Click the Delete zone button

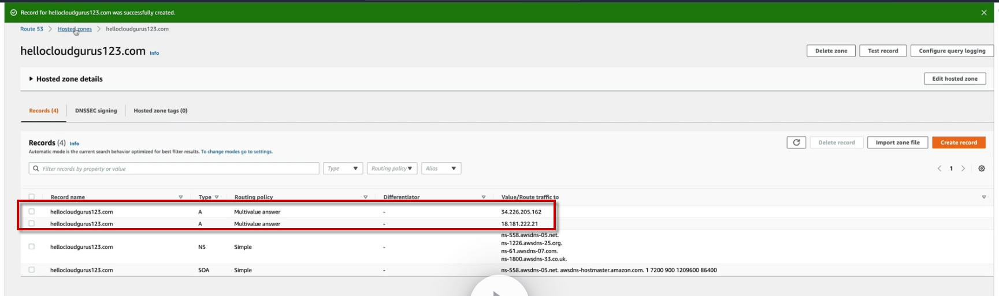point(831,51)
